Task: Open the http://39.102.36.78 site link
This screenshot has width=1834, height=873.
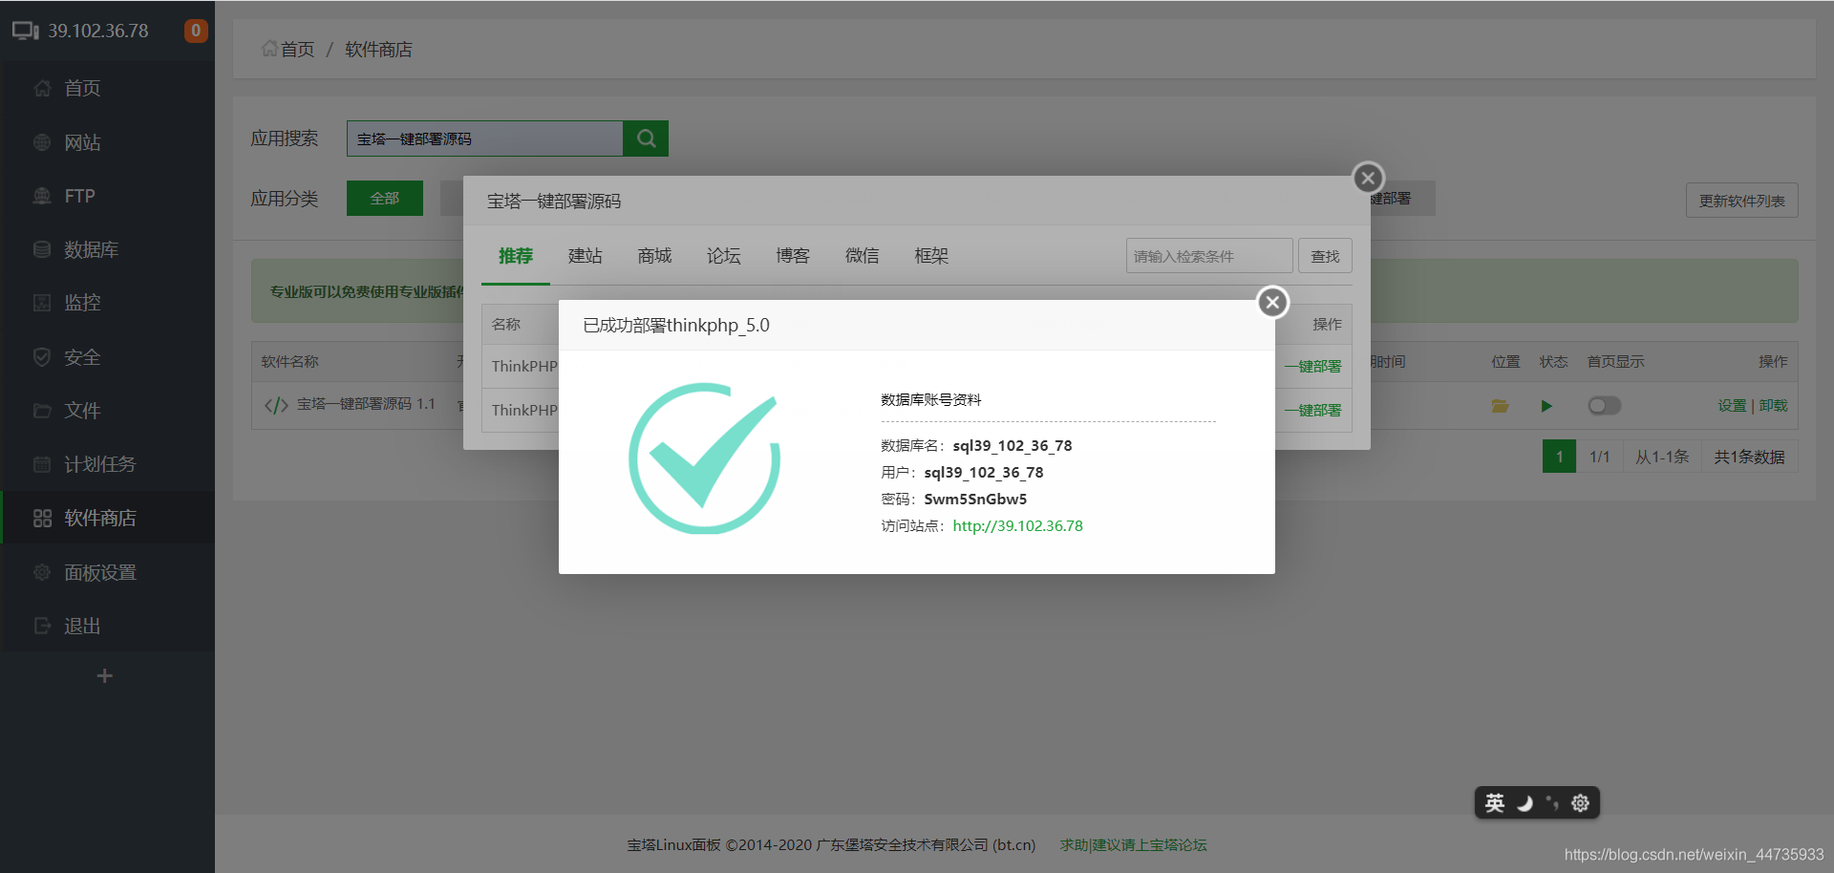Action: click(x=1017, y=525)
